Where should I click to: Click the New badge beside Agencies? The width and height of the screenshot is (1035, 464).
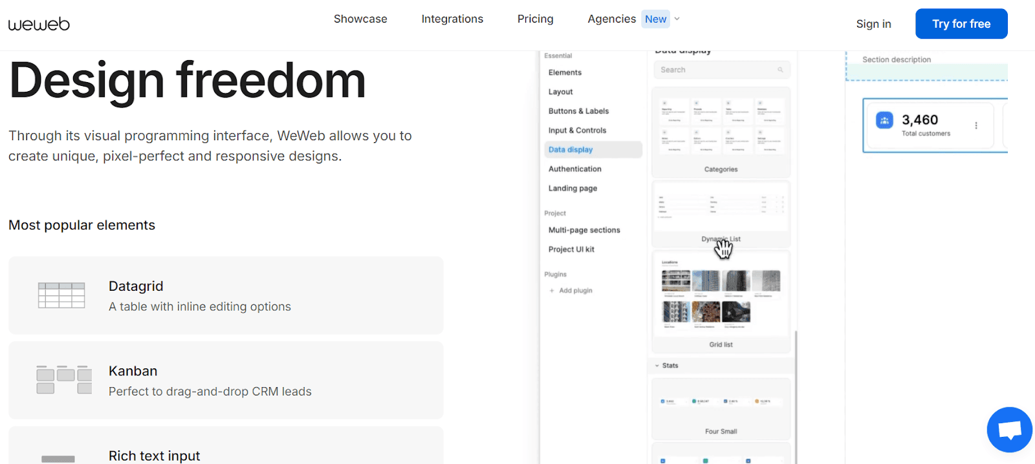655,19
